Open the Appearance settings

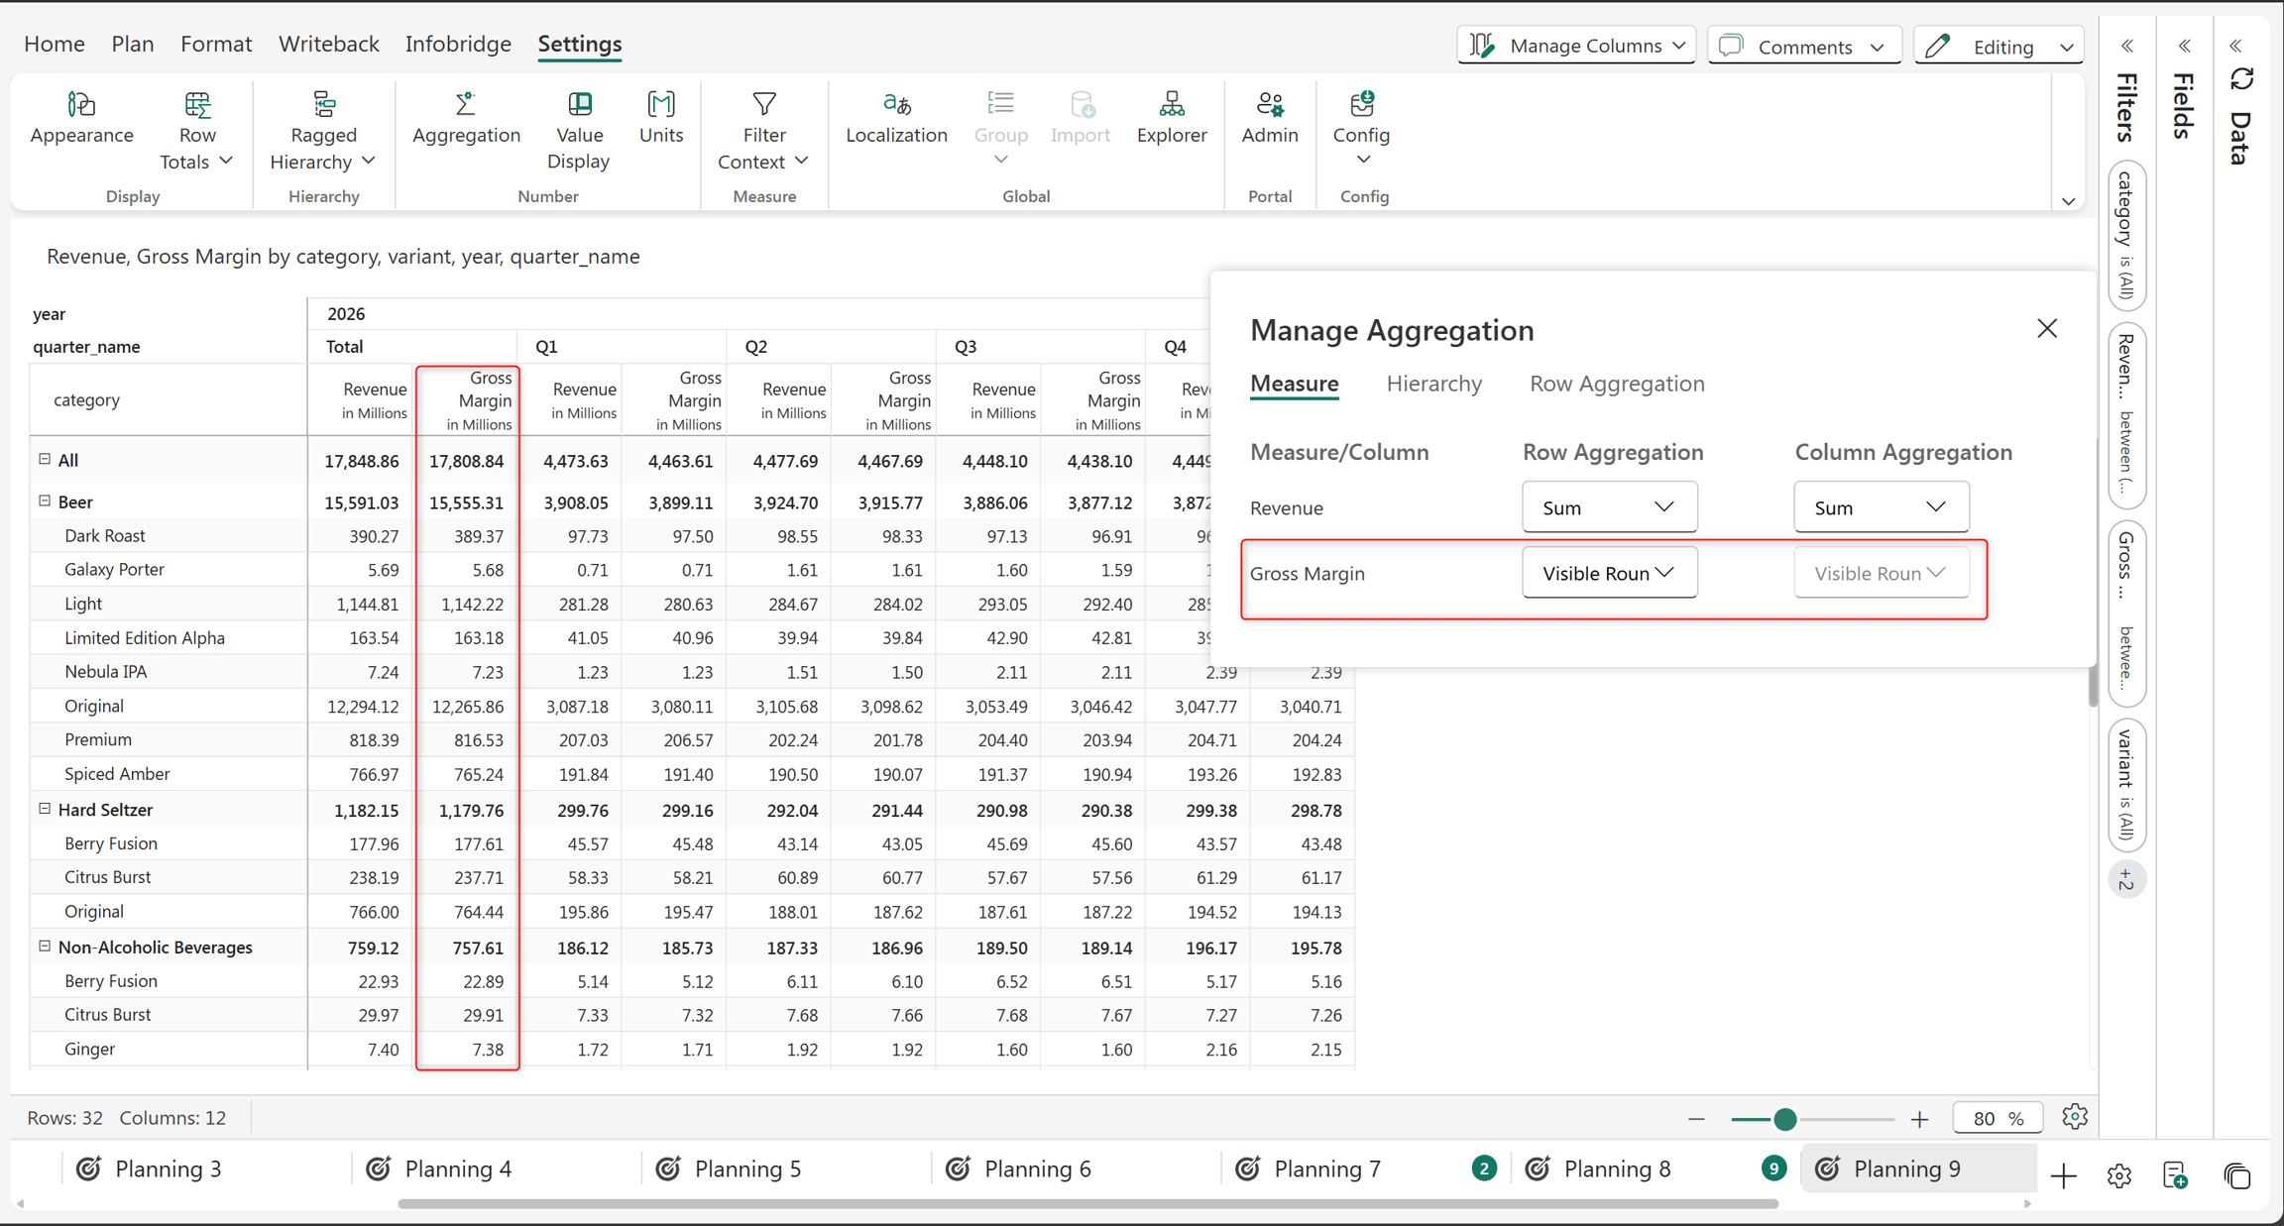[81, 119]
